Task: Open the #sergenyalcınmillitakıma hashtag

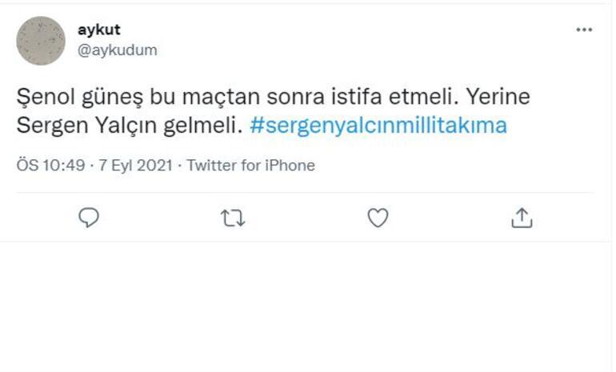Action: pyautogui.click(x=378, y=126)
